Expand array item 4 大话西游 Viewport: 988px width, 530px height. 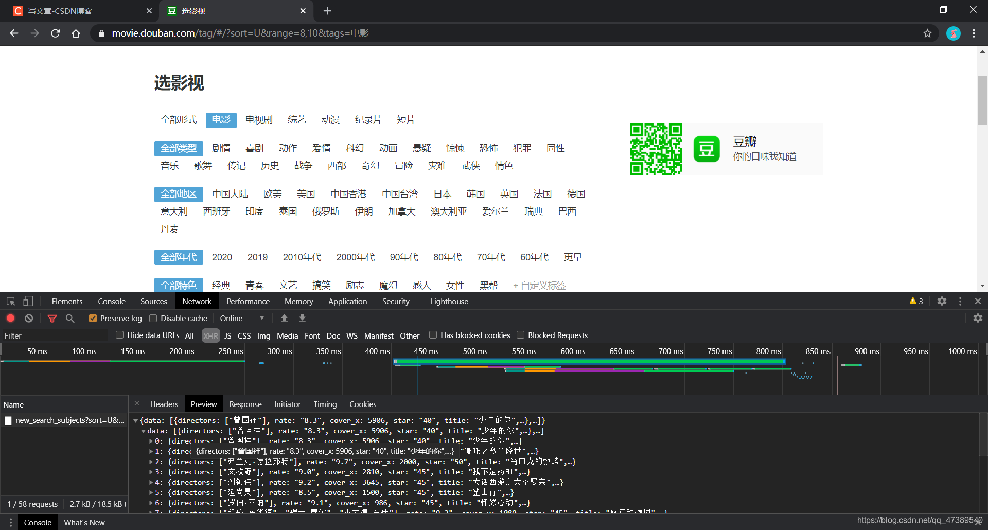point(151,483)
